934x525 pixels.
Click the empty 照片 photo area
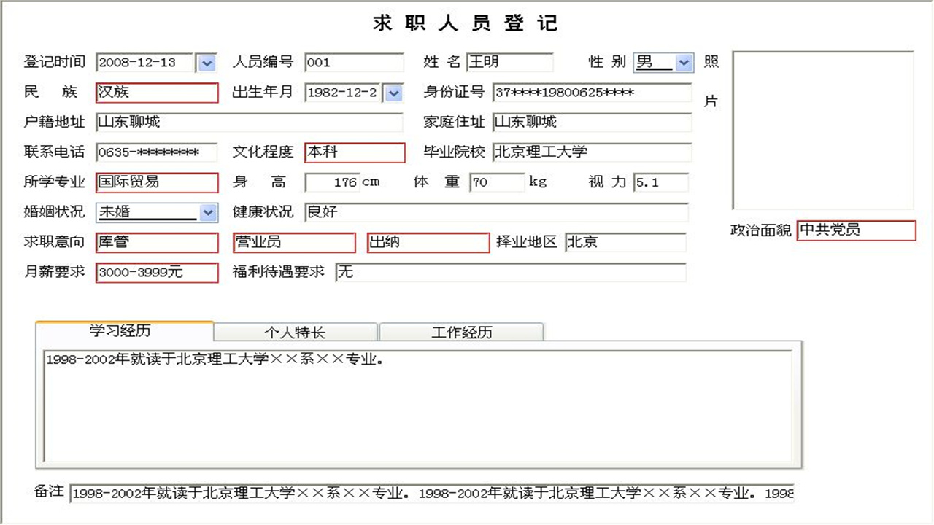pyautogui.click(x=823, y=131)
